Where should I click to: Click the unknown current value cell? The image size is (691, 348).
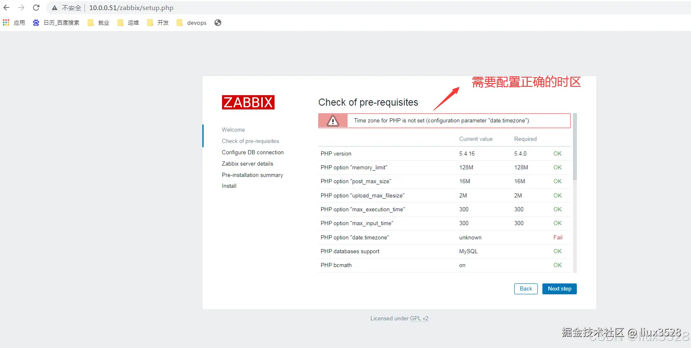(470, 237)
